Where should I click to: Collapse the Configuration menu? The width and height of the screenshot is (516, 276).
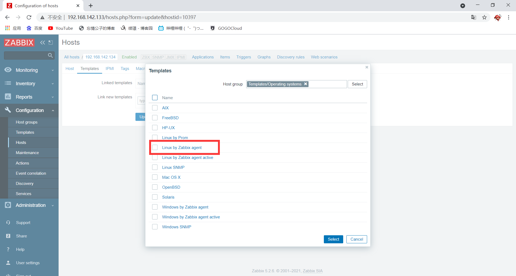29,110
